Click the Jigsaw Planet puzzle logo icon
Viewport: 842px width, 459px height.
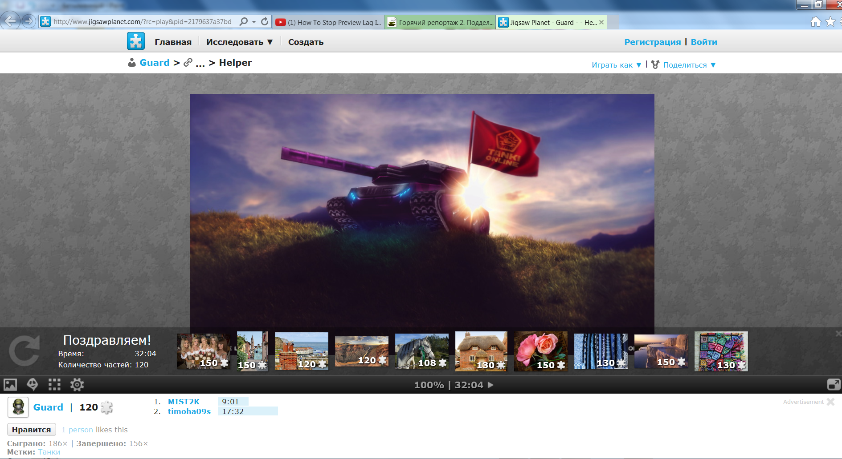(x=136, y=41)
